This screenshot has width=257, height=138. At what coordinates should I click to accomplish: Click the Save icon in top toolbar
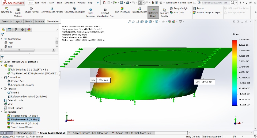point(121,3)
